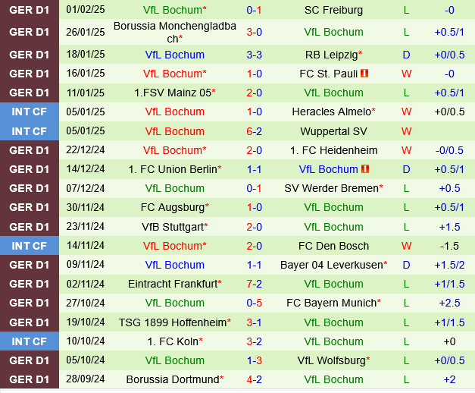Click the Heracles Almelo team name
Screen dimensions: 475x393
tap(331, 112)
